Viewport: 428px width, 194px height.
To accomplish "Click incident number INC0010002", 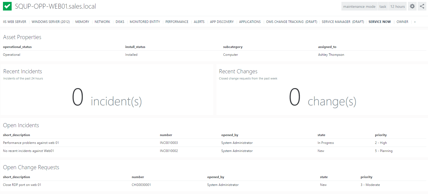I will click(x=169, y=151).
